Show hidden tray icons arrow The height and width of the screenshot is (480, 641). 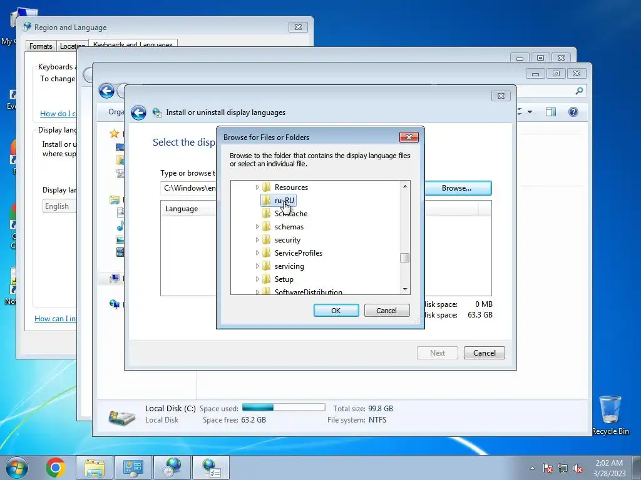click(x=532, y=468)
